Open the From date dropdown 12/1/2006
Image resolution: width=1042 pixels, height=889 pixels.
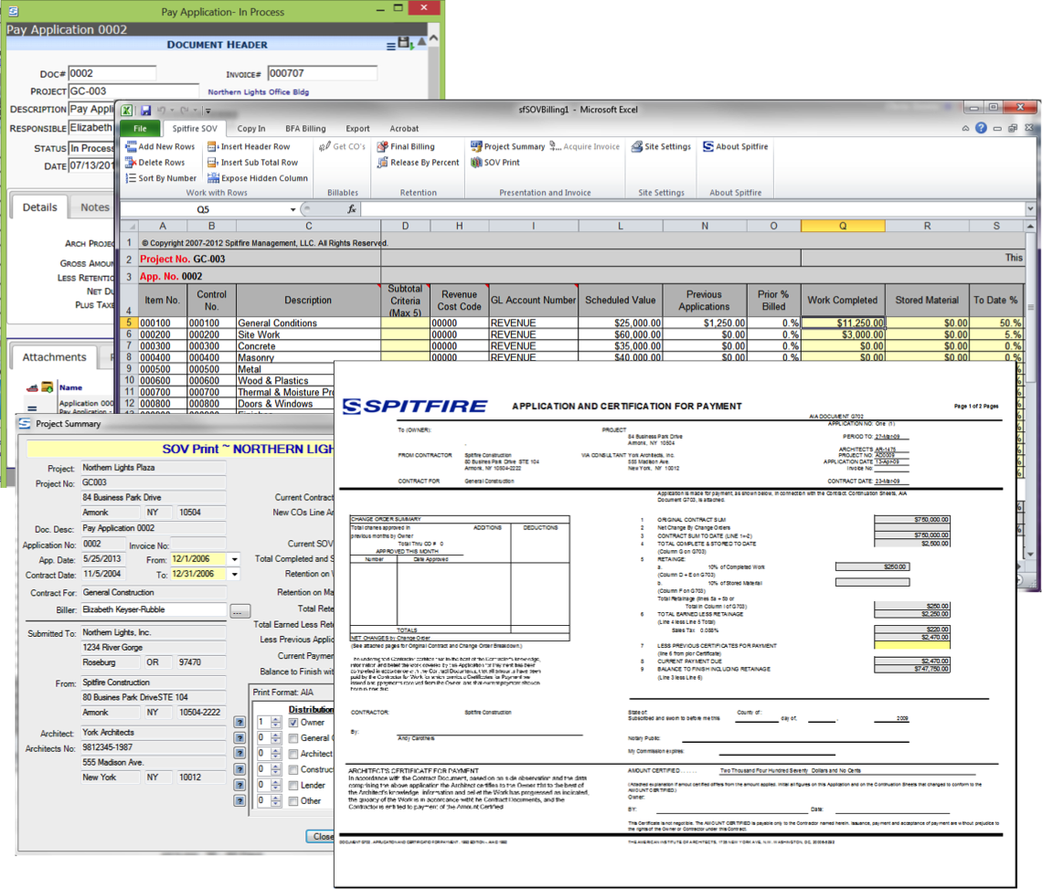tap(235, 559)
